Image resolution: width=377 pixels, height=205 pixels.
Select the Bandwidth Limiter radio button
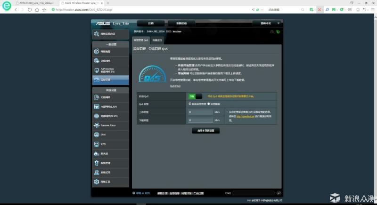[208, 104]
